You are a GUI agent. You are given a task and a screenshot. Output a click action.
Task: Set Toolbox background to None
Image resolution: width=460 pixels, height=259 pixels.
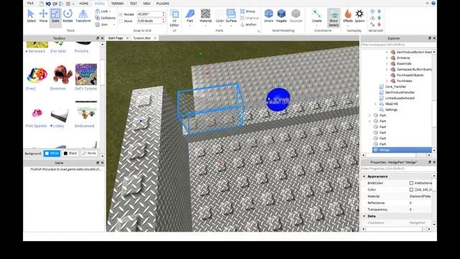pyautogui.click(x=89, y=153)
